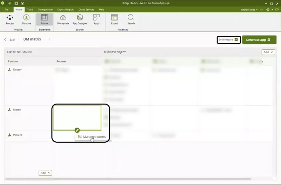Expand the Business Object Add dropdown
Viewport: 281px width, 185px height.
268,52
